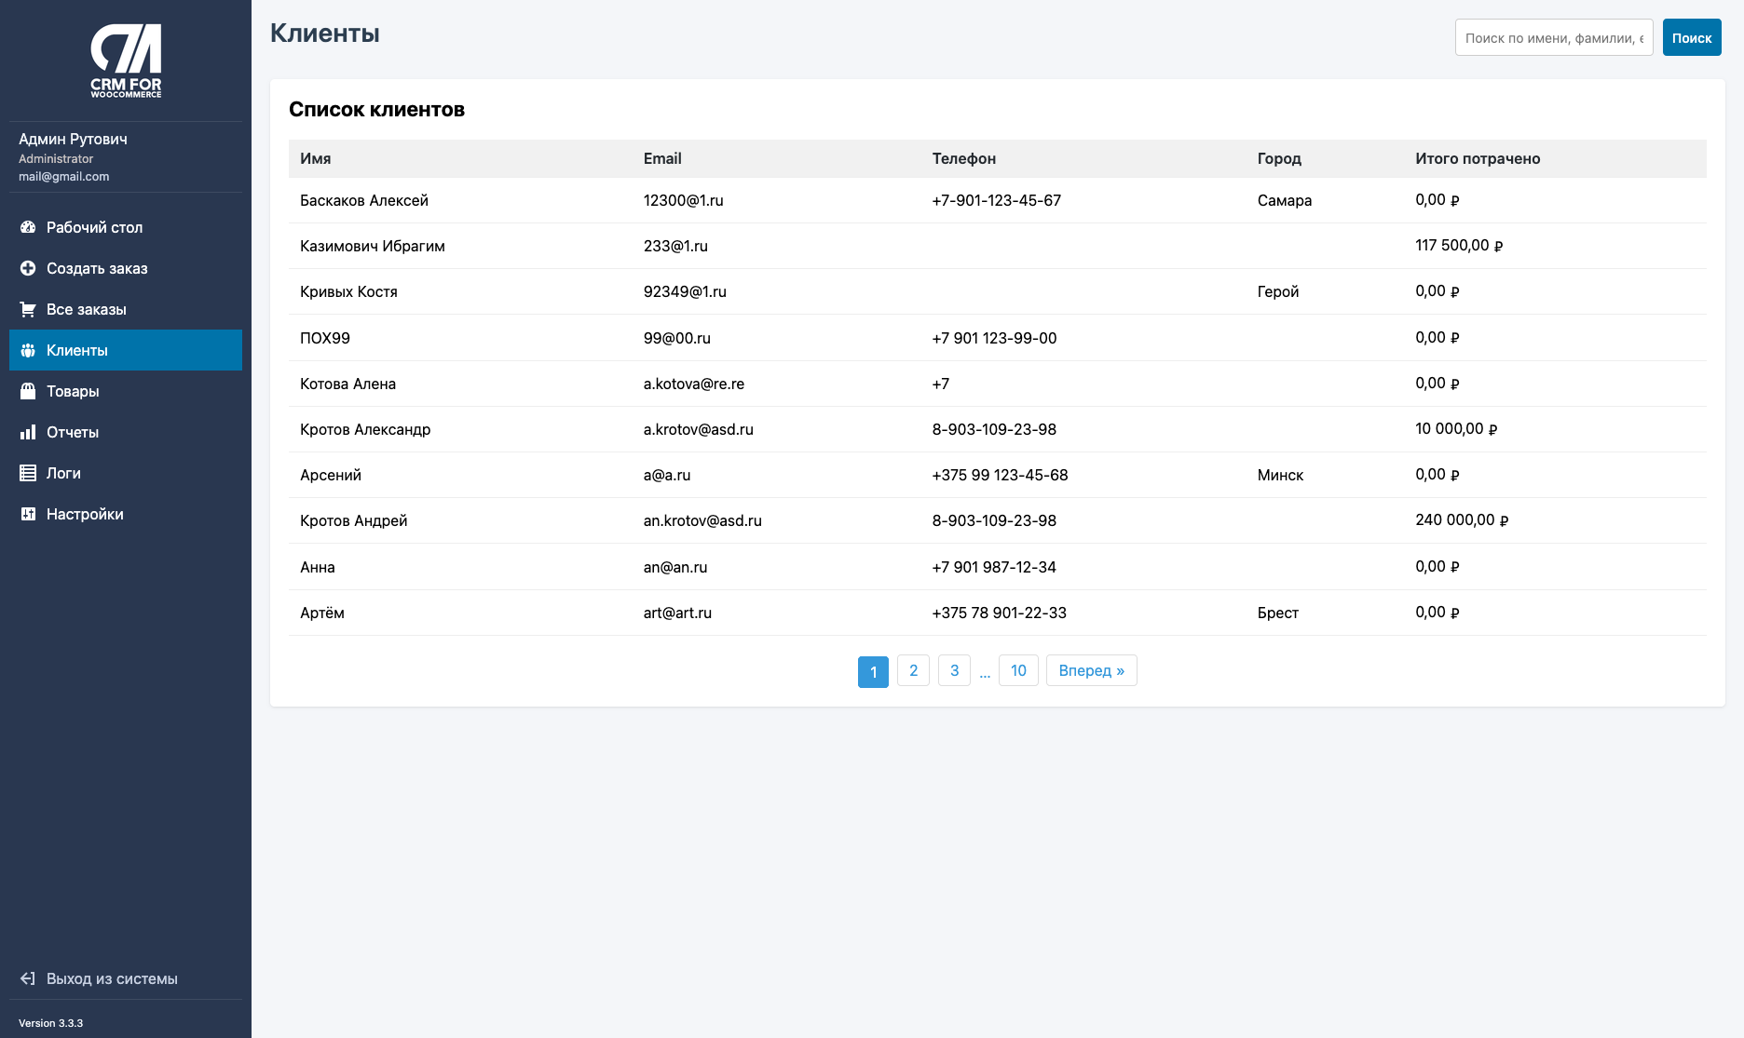
Task: Click the dashboard icon beside Рабочий стол
Action: (28, 227)
